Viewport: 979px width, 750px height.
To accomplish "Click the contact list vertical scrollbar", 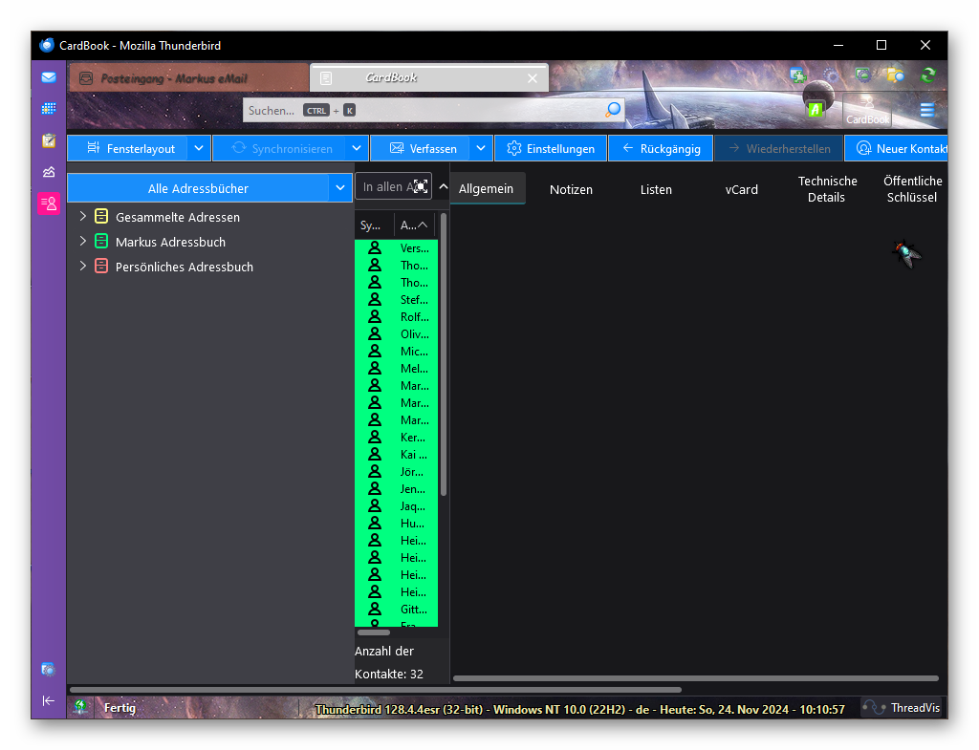I will coord(444,354).
